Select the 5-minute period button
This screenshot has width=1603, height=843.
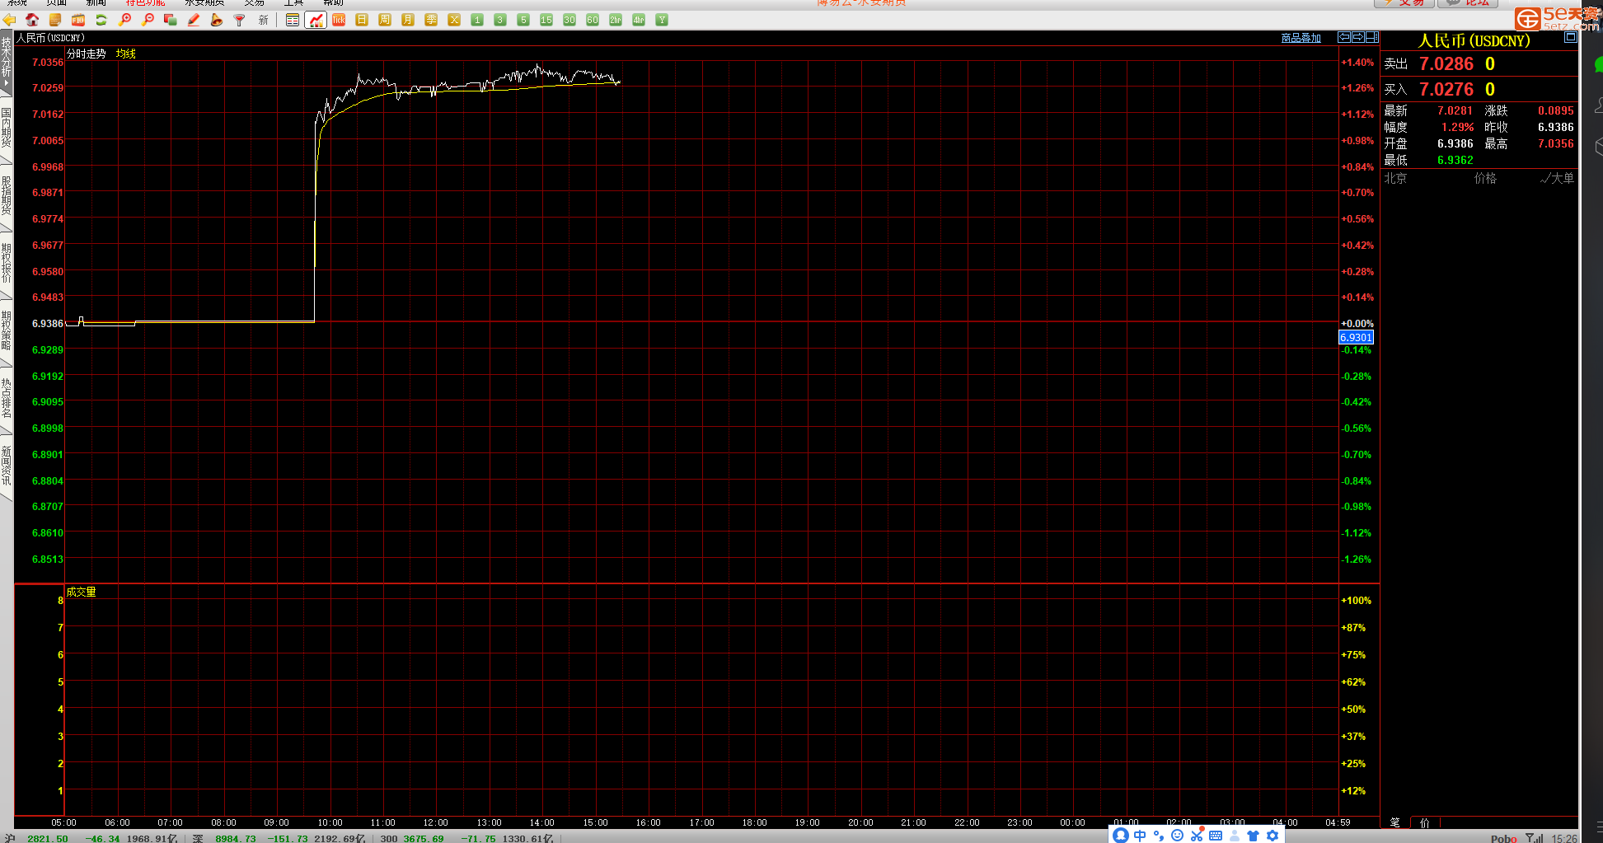(523, 20)
